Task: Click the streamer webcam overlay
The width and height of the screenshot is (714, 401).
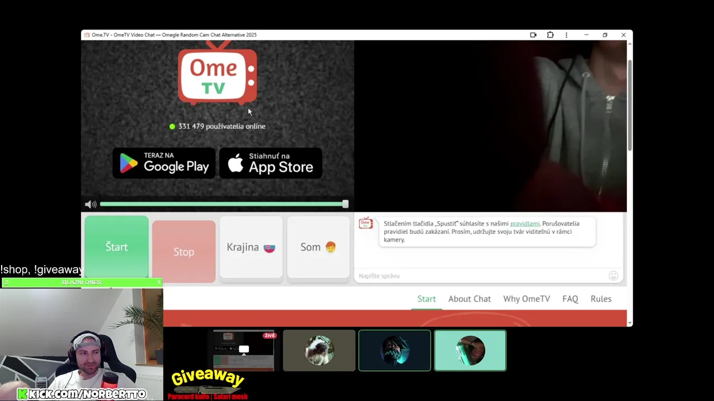Action: [81, 344]
